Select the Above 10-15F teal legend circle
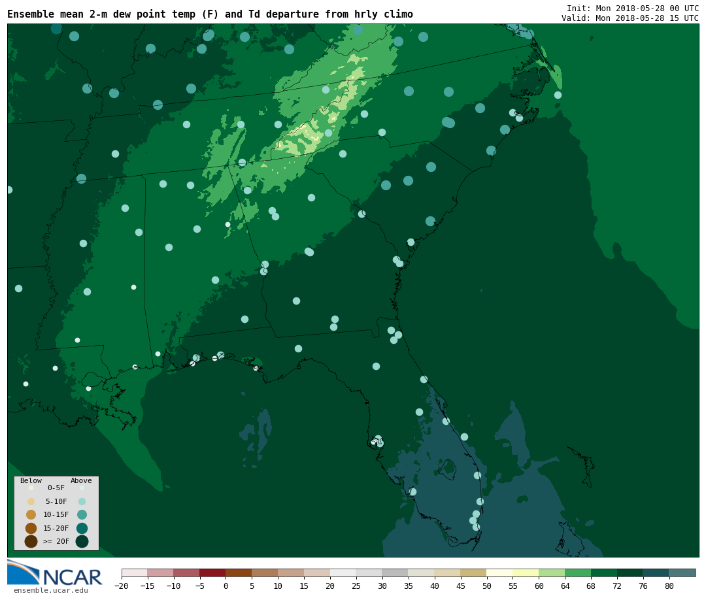 [x=82, y=514]
